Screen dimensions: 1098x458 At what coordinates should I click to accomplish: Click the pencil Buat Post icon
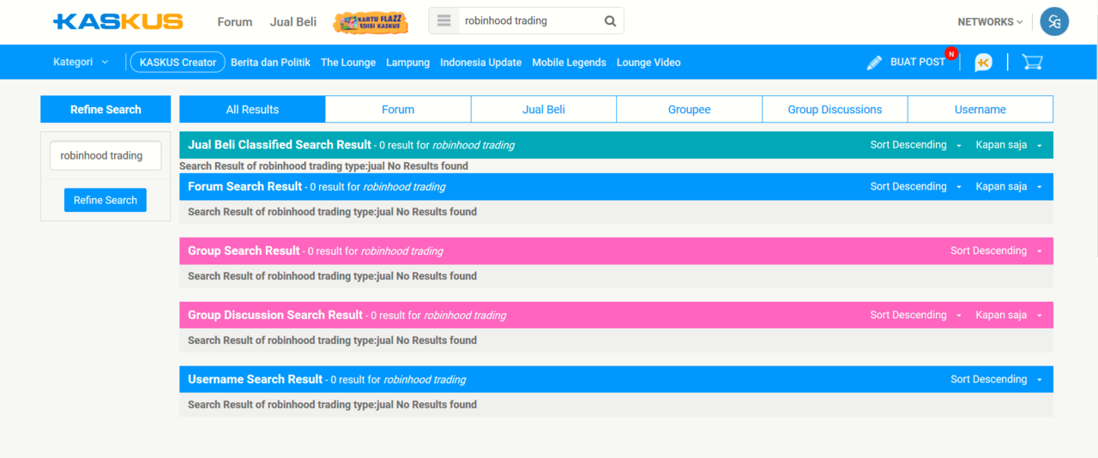[x=874, y=63]
